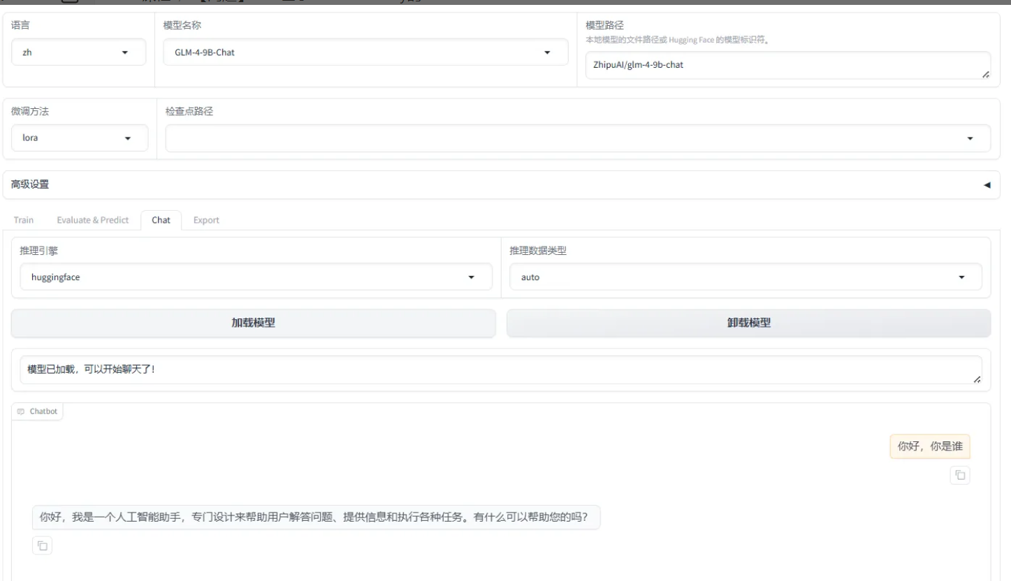Switch to the Evaluate & Predict tab

click(93, 220)
